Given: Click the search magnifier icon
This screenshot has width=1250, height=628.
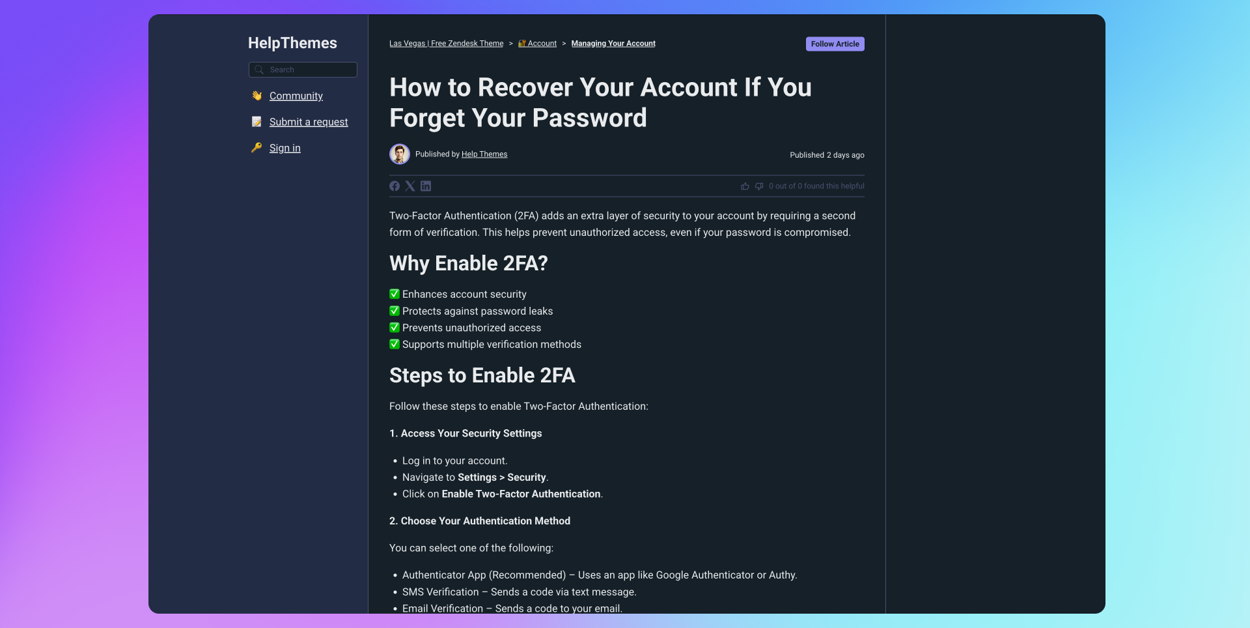Looking at the screenshot, I should pyautogui.click(x=259, y=70).
